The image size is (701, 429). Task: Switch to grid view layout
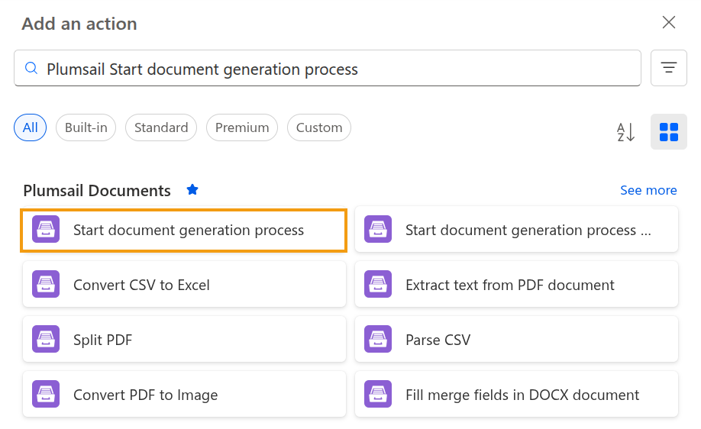668,132
